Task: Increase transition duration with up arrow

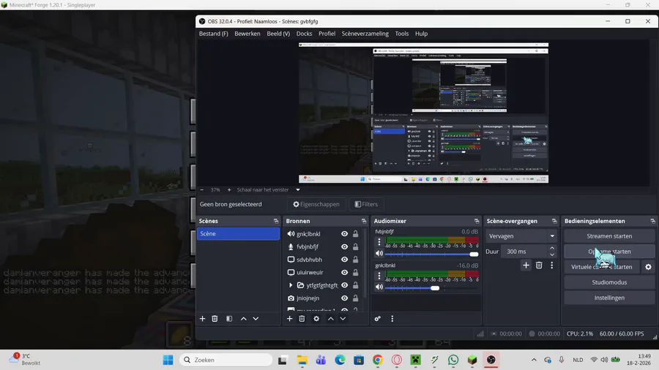Action: [x=552, y=249]
